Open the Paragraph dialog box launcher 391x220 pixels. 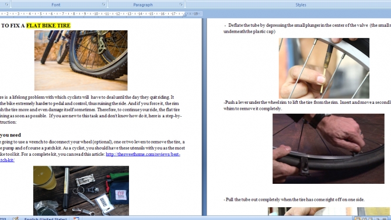[x=181, y=5]
